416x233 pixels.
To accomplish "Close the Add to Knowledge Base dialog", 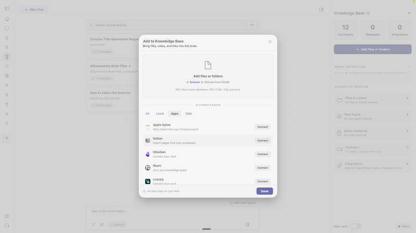I will tap(270, 42).
